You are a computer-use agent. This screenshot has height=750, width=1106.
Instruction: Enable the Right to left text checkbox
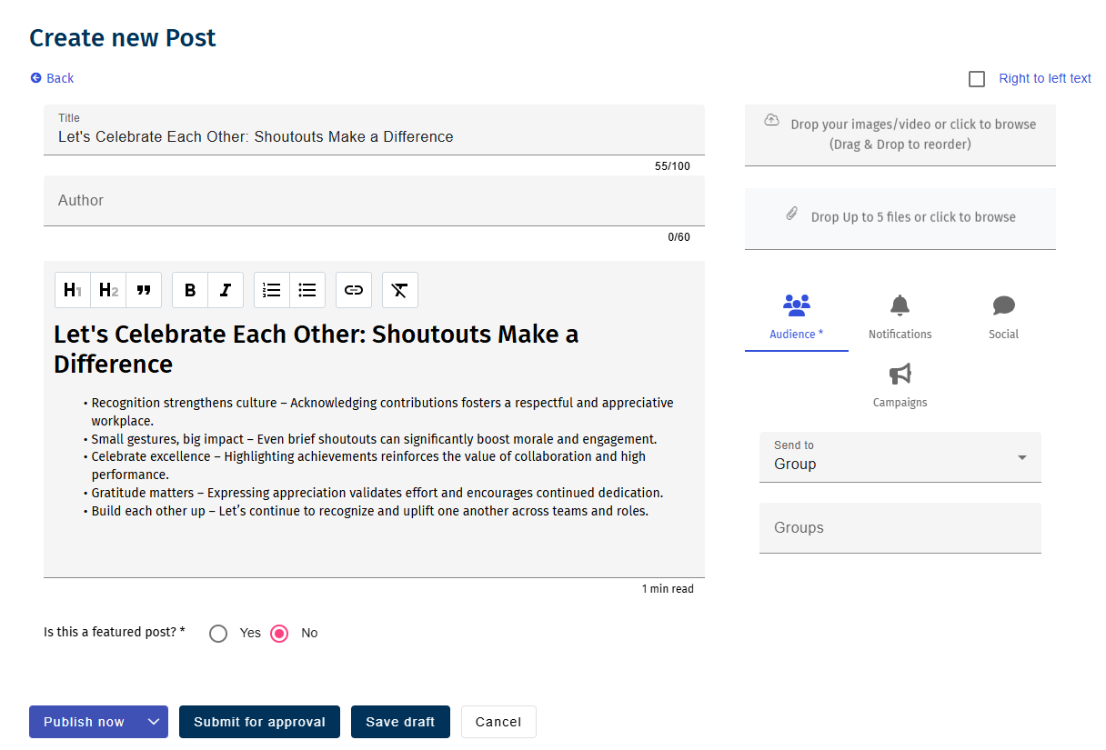[x=977, y=79]
